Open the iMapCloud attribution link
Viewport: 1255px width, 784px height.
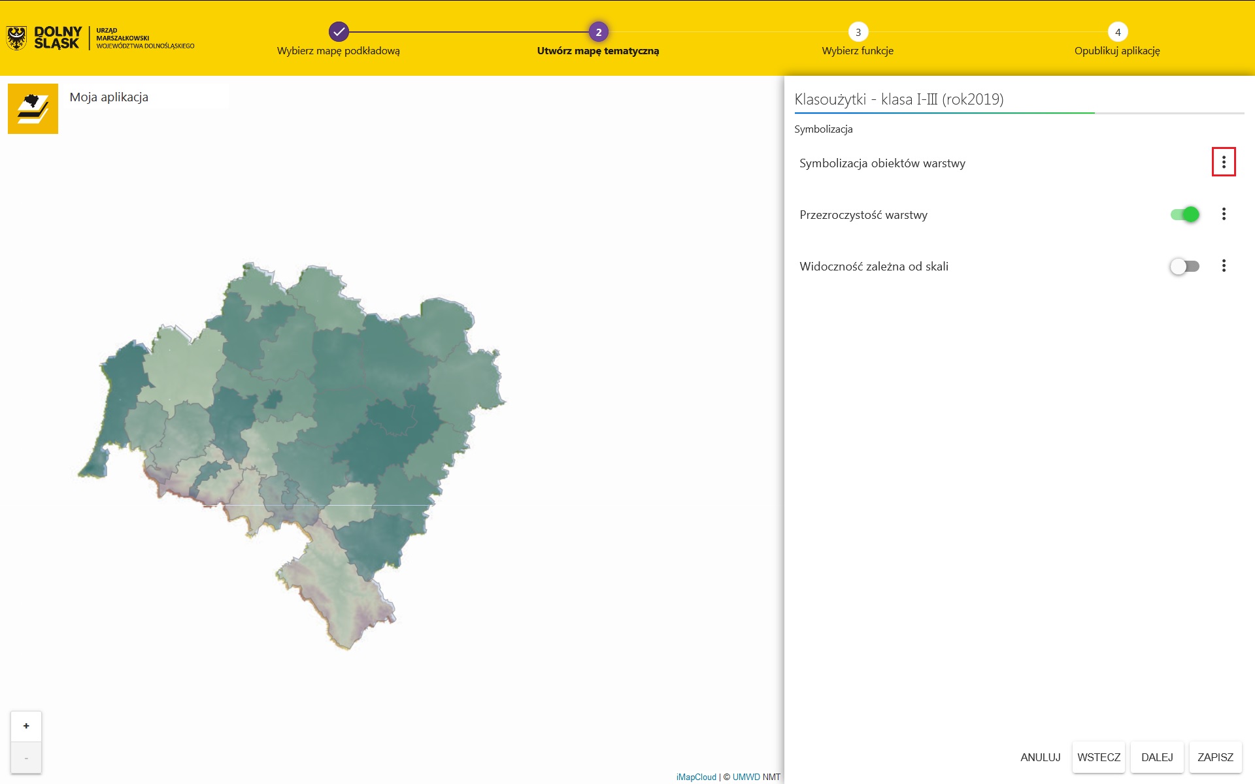696,777
